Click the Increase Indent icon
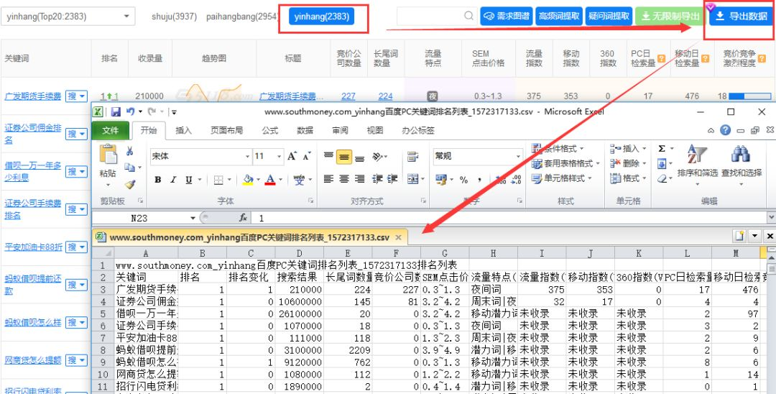 pos(393,179)
